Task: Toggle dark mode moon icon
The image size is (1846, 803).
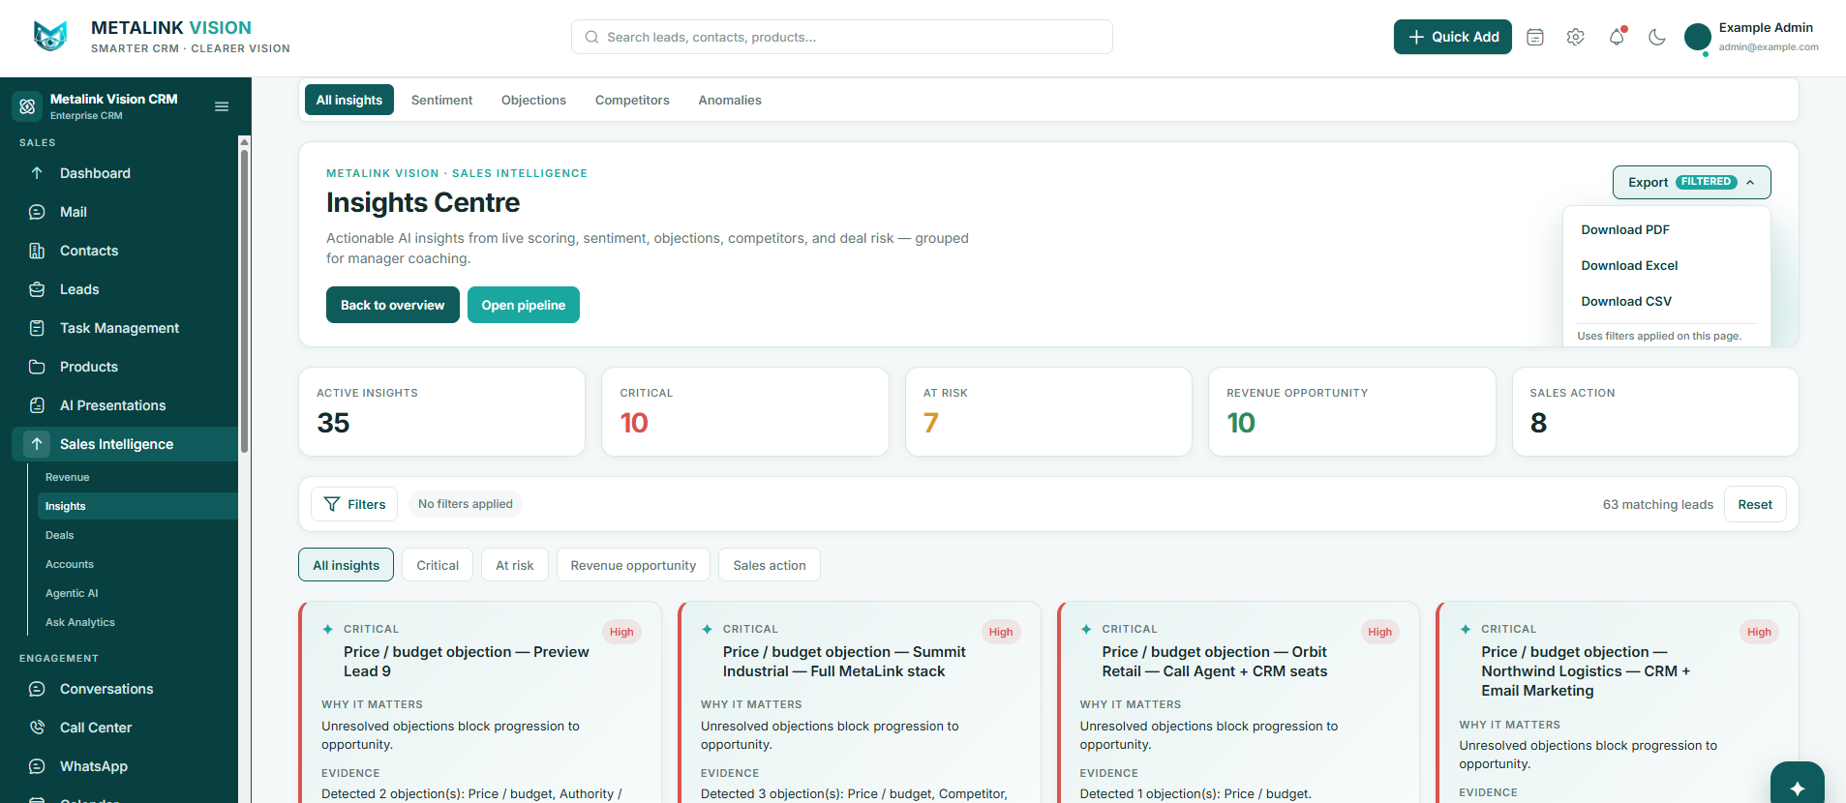Action: coord(1657,38)
